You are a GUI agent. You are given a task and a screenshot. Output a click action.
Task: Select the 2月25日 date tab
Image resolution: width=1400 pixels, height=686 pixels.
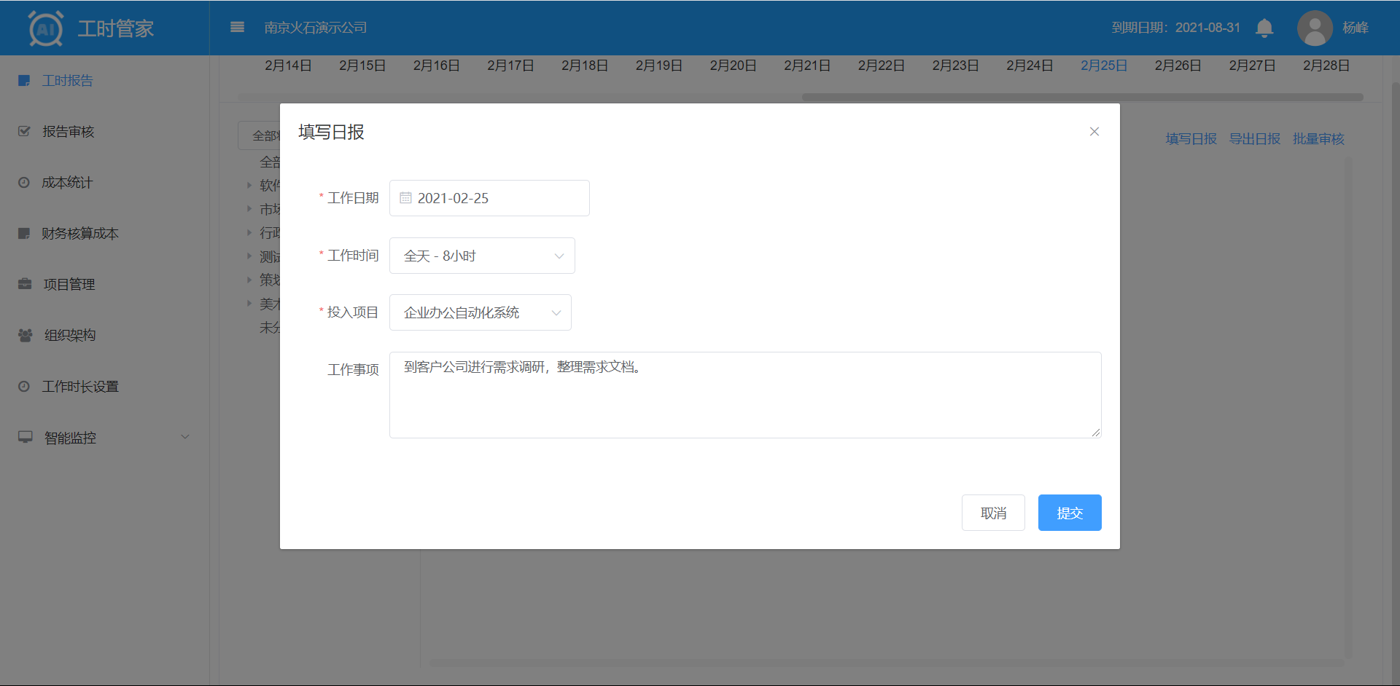1103,66
